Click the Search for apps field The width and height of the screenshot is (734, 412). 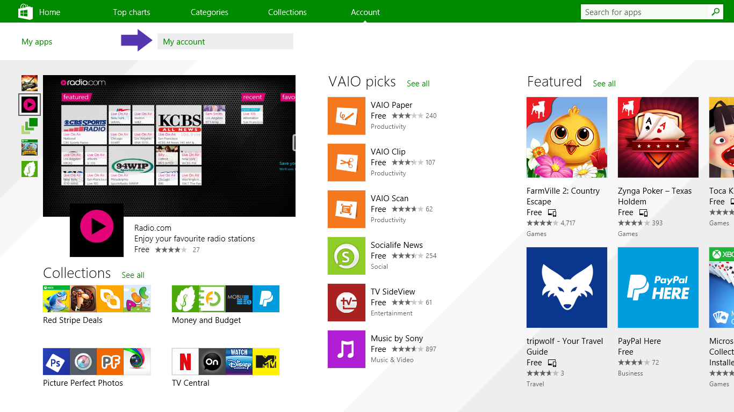(x=645, y=12)
